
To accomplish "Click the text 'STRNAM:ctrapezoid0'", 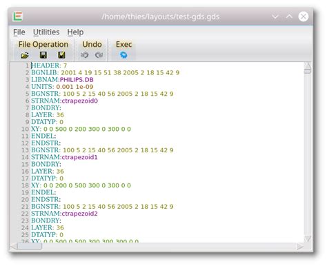I will tap(64, 101).
